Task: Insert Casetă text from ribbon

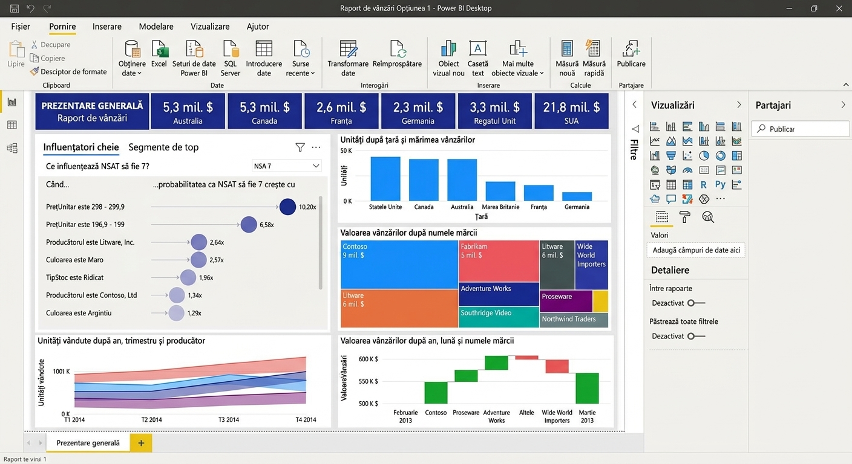Action: (477, 59)
